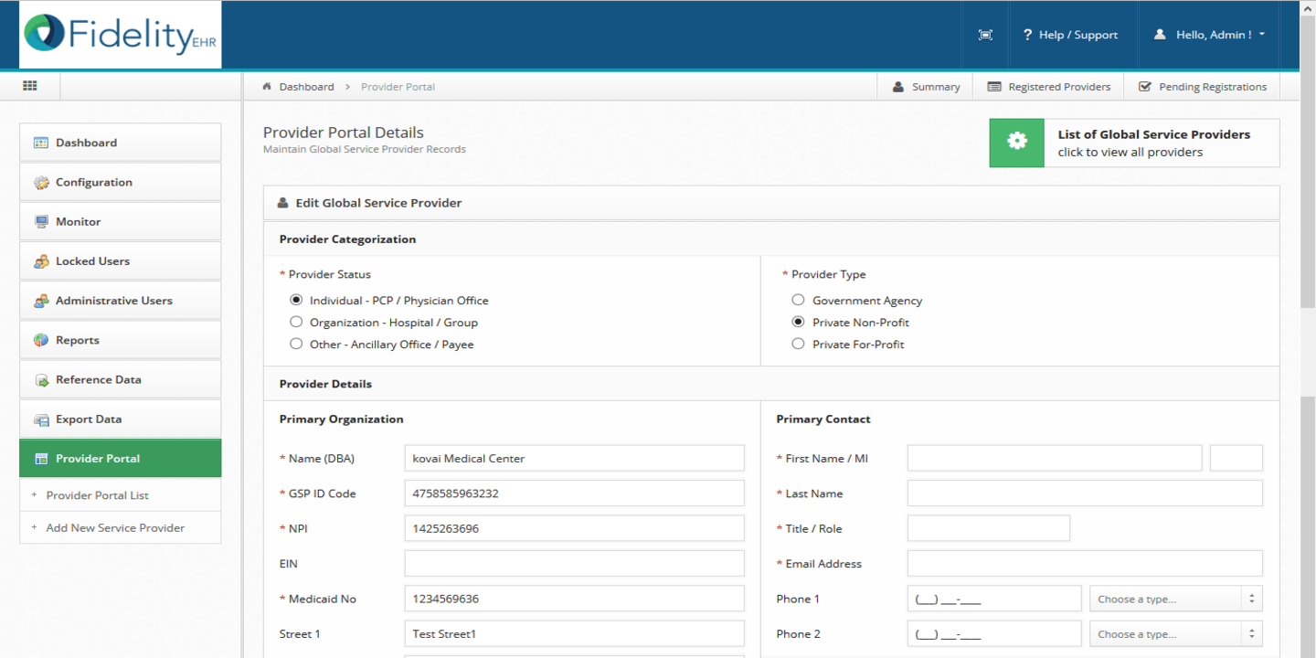1316x658 pixels.
Task: Click the Configuration gear sidebar icon
Action: [41, 183]
